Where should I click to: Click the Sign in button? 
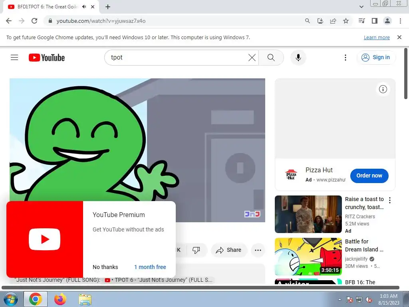(376, 58)
